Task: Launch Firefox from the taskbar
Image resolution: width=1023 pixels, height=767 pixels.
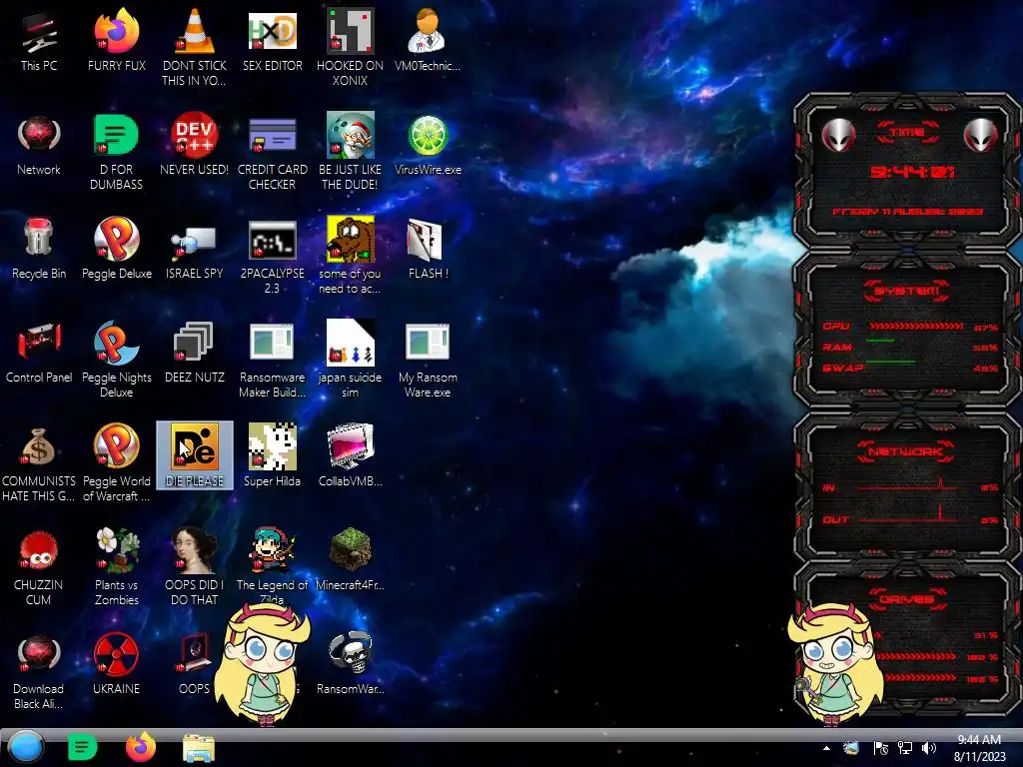Action: pyautogui.click(x=141, y=747)
